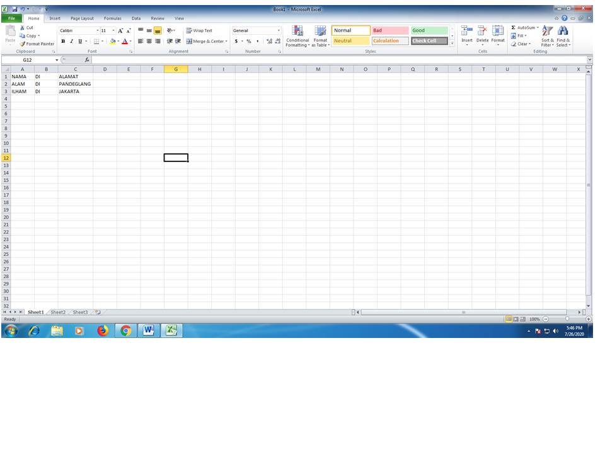Open Sort & Filter menu
The image size is (605, 454).
(547, 37)
